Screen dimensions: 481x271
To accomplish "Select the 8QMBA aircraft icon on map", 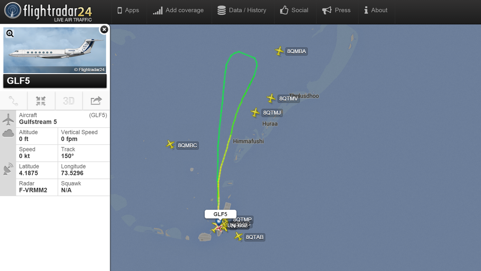I will [x=279, y=51].
